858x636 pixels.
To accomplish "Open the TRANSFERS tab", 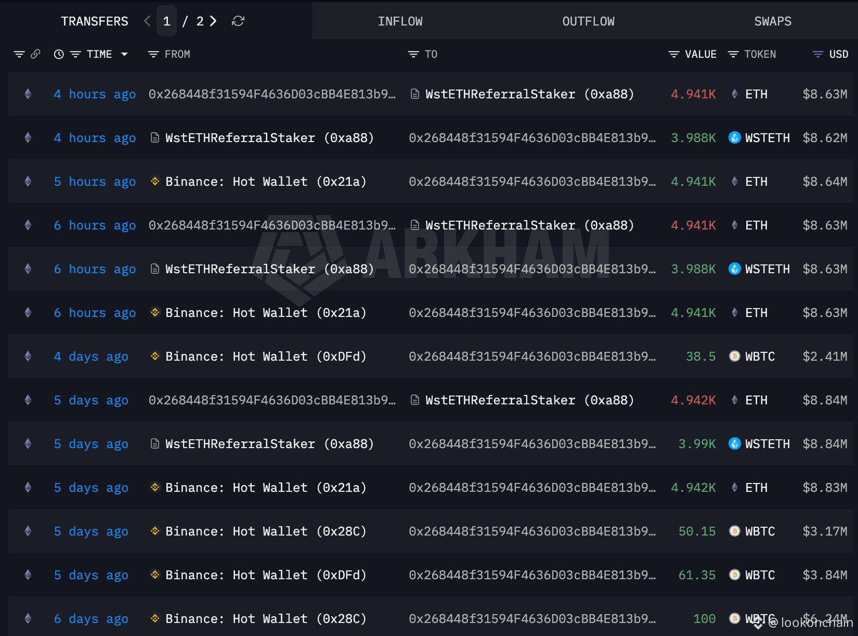I will point(94,21).
